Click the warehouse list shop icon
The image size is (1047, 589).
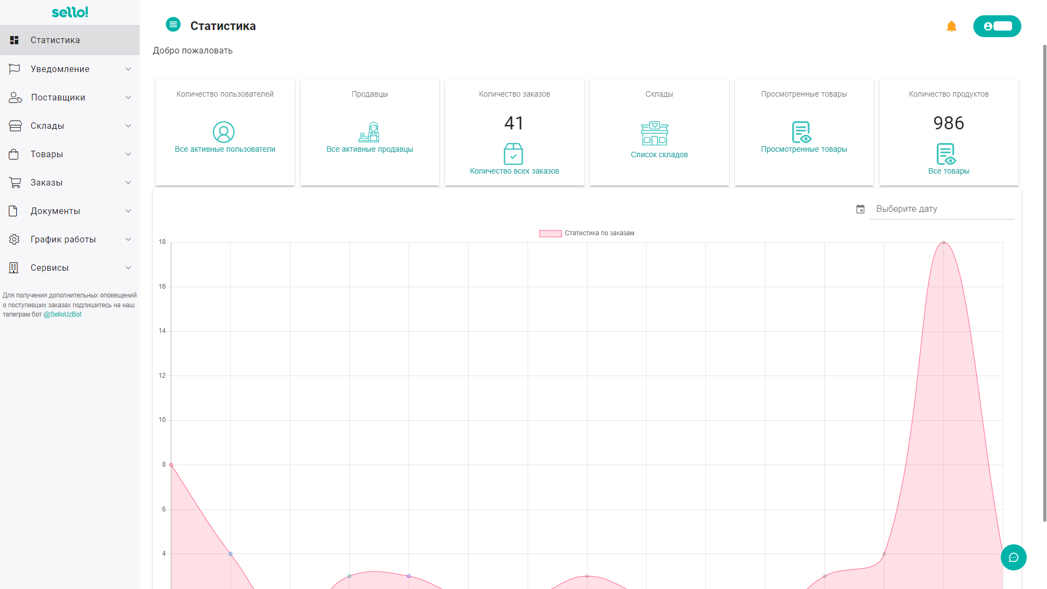click(655, 133)
